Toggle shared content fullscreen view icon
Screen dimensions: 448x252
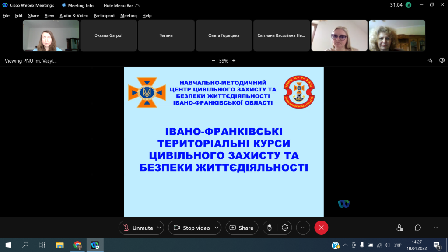[442, 61]
